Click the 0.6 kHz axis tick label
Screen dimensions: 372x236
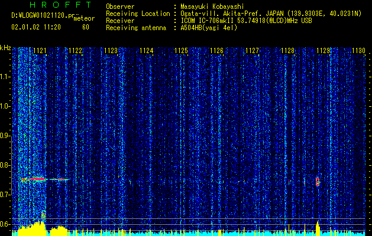(5, 224)
